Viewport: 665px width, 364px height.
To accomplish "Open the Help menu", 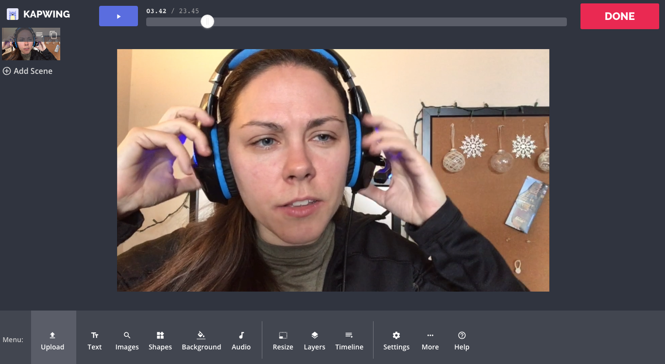I will [x=461, y=340].
